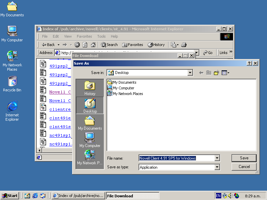267x200 pixels.
Task: Open the Start menu
Action: click(10, 196)
